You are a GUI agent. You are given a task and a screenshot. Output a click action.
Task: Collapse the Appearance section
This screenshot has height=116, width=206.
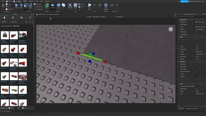(179, 20)
